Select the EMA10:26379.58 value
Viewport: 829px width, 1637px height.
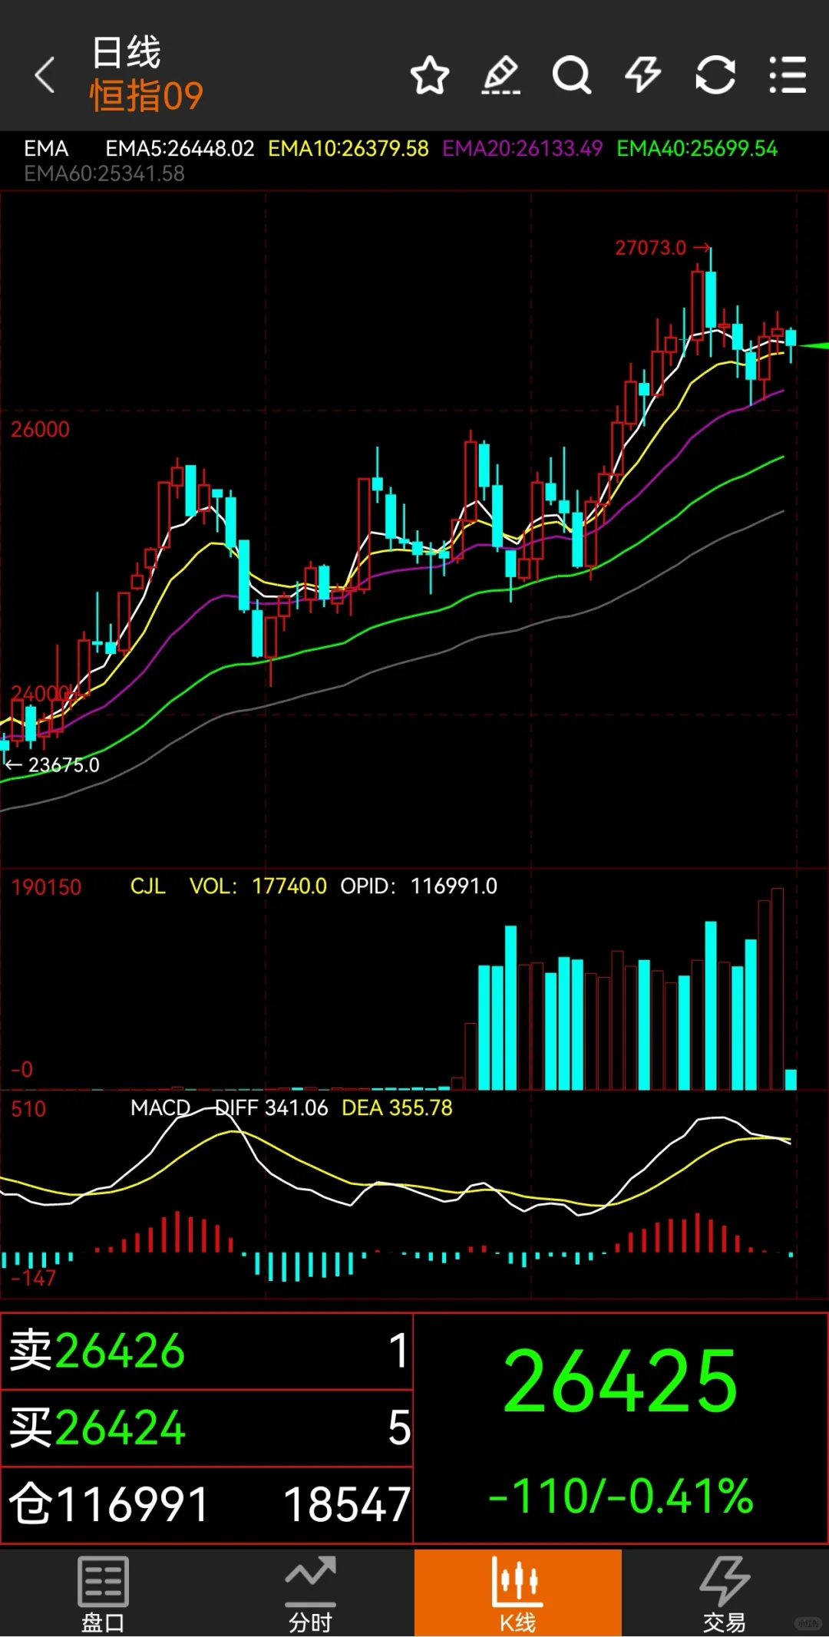click(x=348, y=148)
